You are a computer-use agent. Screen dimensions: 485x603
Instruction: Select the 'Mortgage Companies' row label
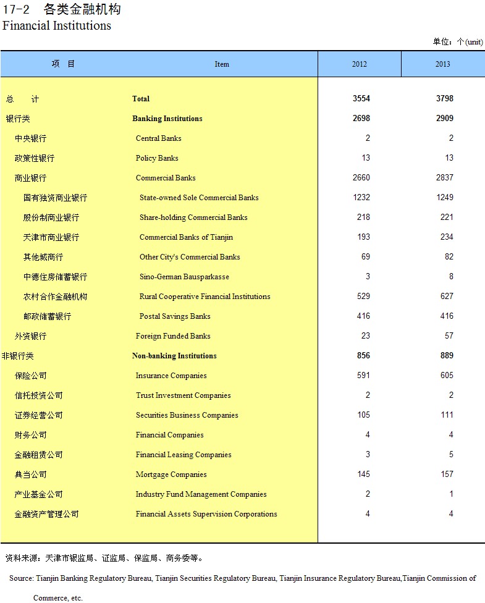(x=171, y=474)
